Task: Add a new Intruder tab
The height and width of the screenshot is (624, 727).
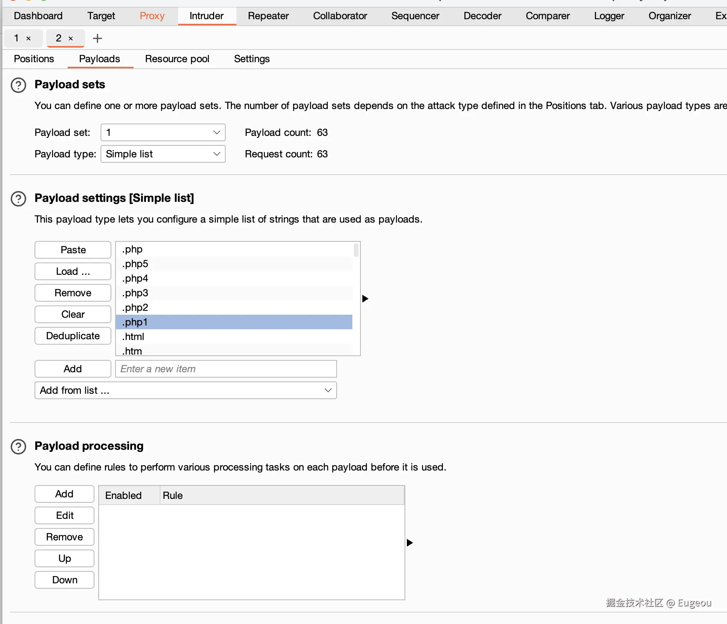Action: pyautogui.click(x=97, y=38)
